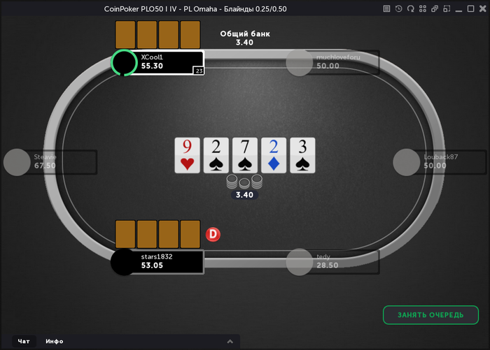Screen dimensions: 490x350
Task: Click the window resize icon
Action: click(447, 9)
